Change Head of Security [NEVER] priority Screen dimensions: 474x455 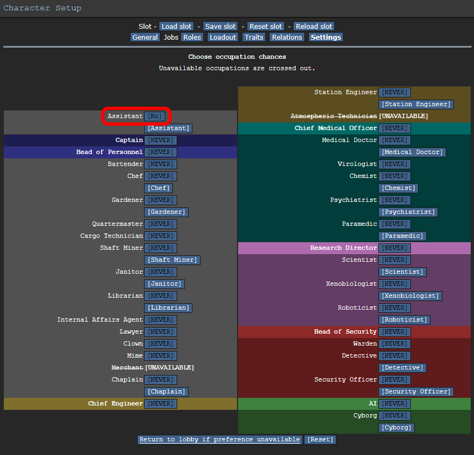(395, 332)
